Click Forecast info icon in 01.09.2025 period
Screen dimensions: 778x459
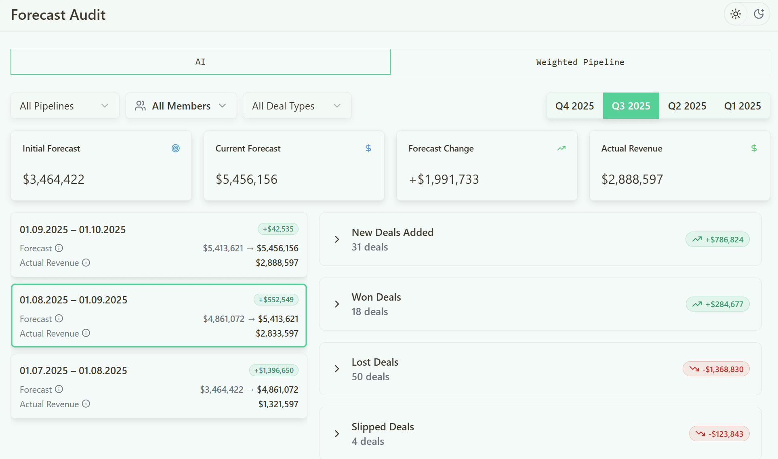pos(59,248)
